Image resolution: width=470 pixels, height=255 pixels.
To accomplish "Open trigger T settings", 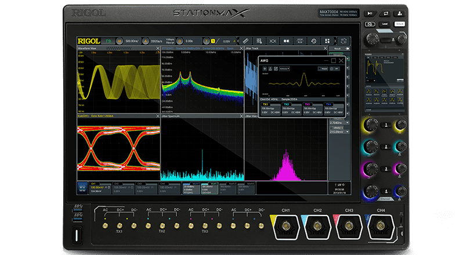I will pyautogui.click(x=206, y=41).
